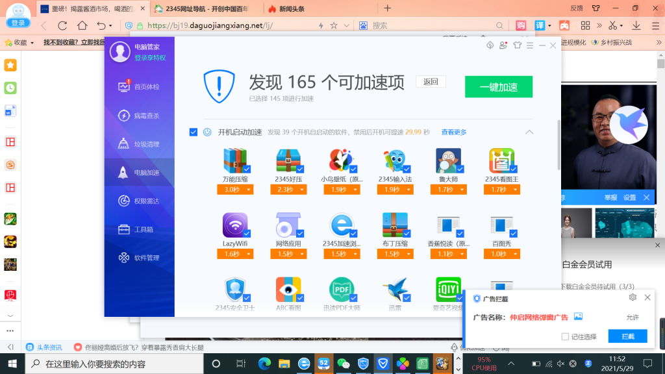Click the 2345好压 app icon
The width and height of the screenshot is (665, 374).
(x=288, y=160)
